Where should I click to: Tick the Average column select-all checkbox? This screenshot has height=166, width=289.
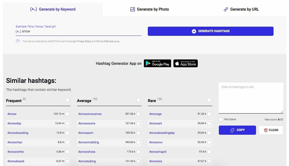coord(138,100)
